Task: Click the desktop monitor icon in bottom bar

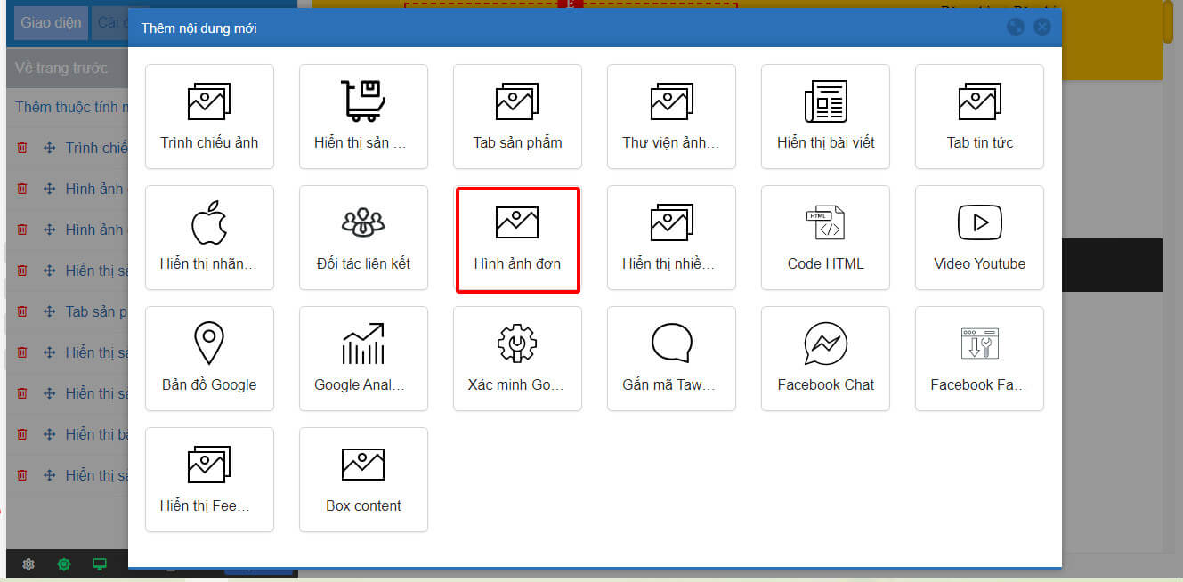Action: click(100, 564)
